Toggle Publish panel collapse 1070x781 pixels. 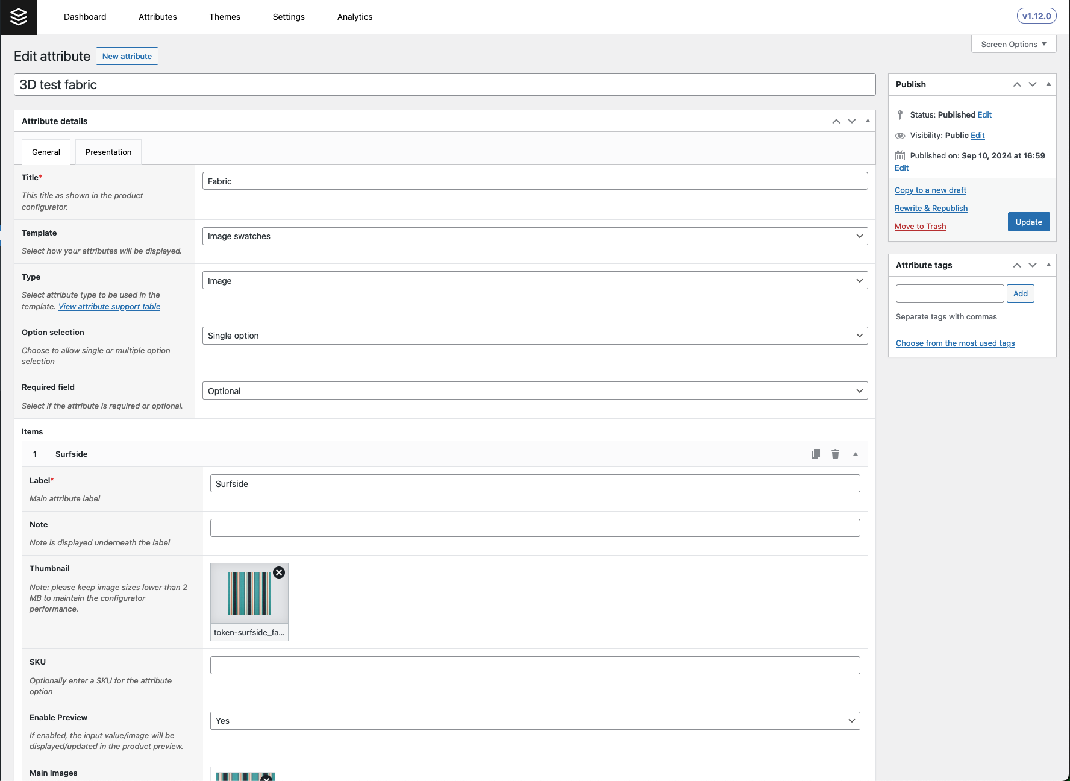click(x=1048, y=84)
